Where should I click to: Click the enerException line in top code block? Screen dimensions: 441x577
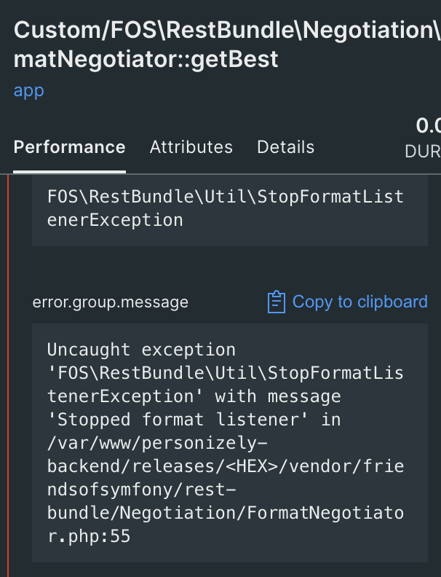pos(115,220)
